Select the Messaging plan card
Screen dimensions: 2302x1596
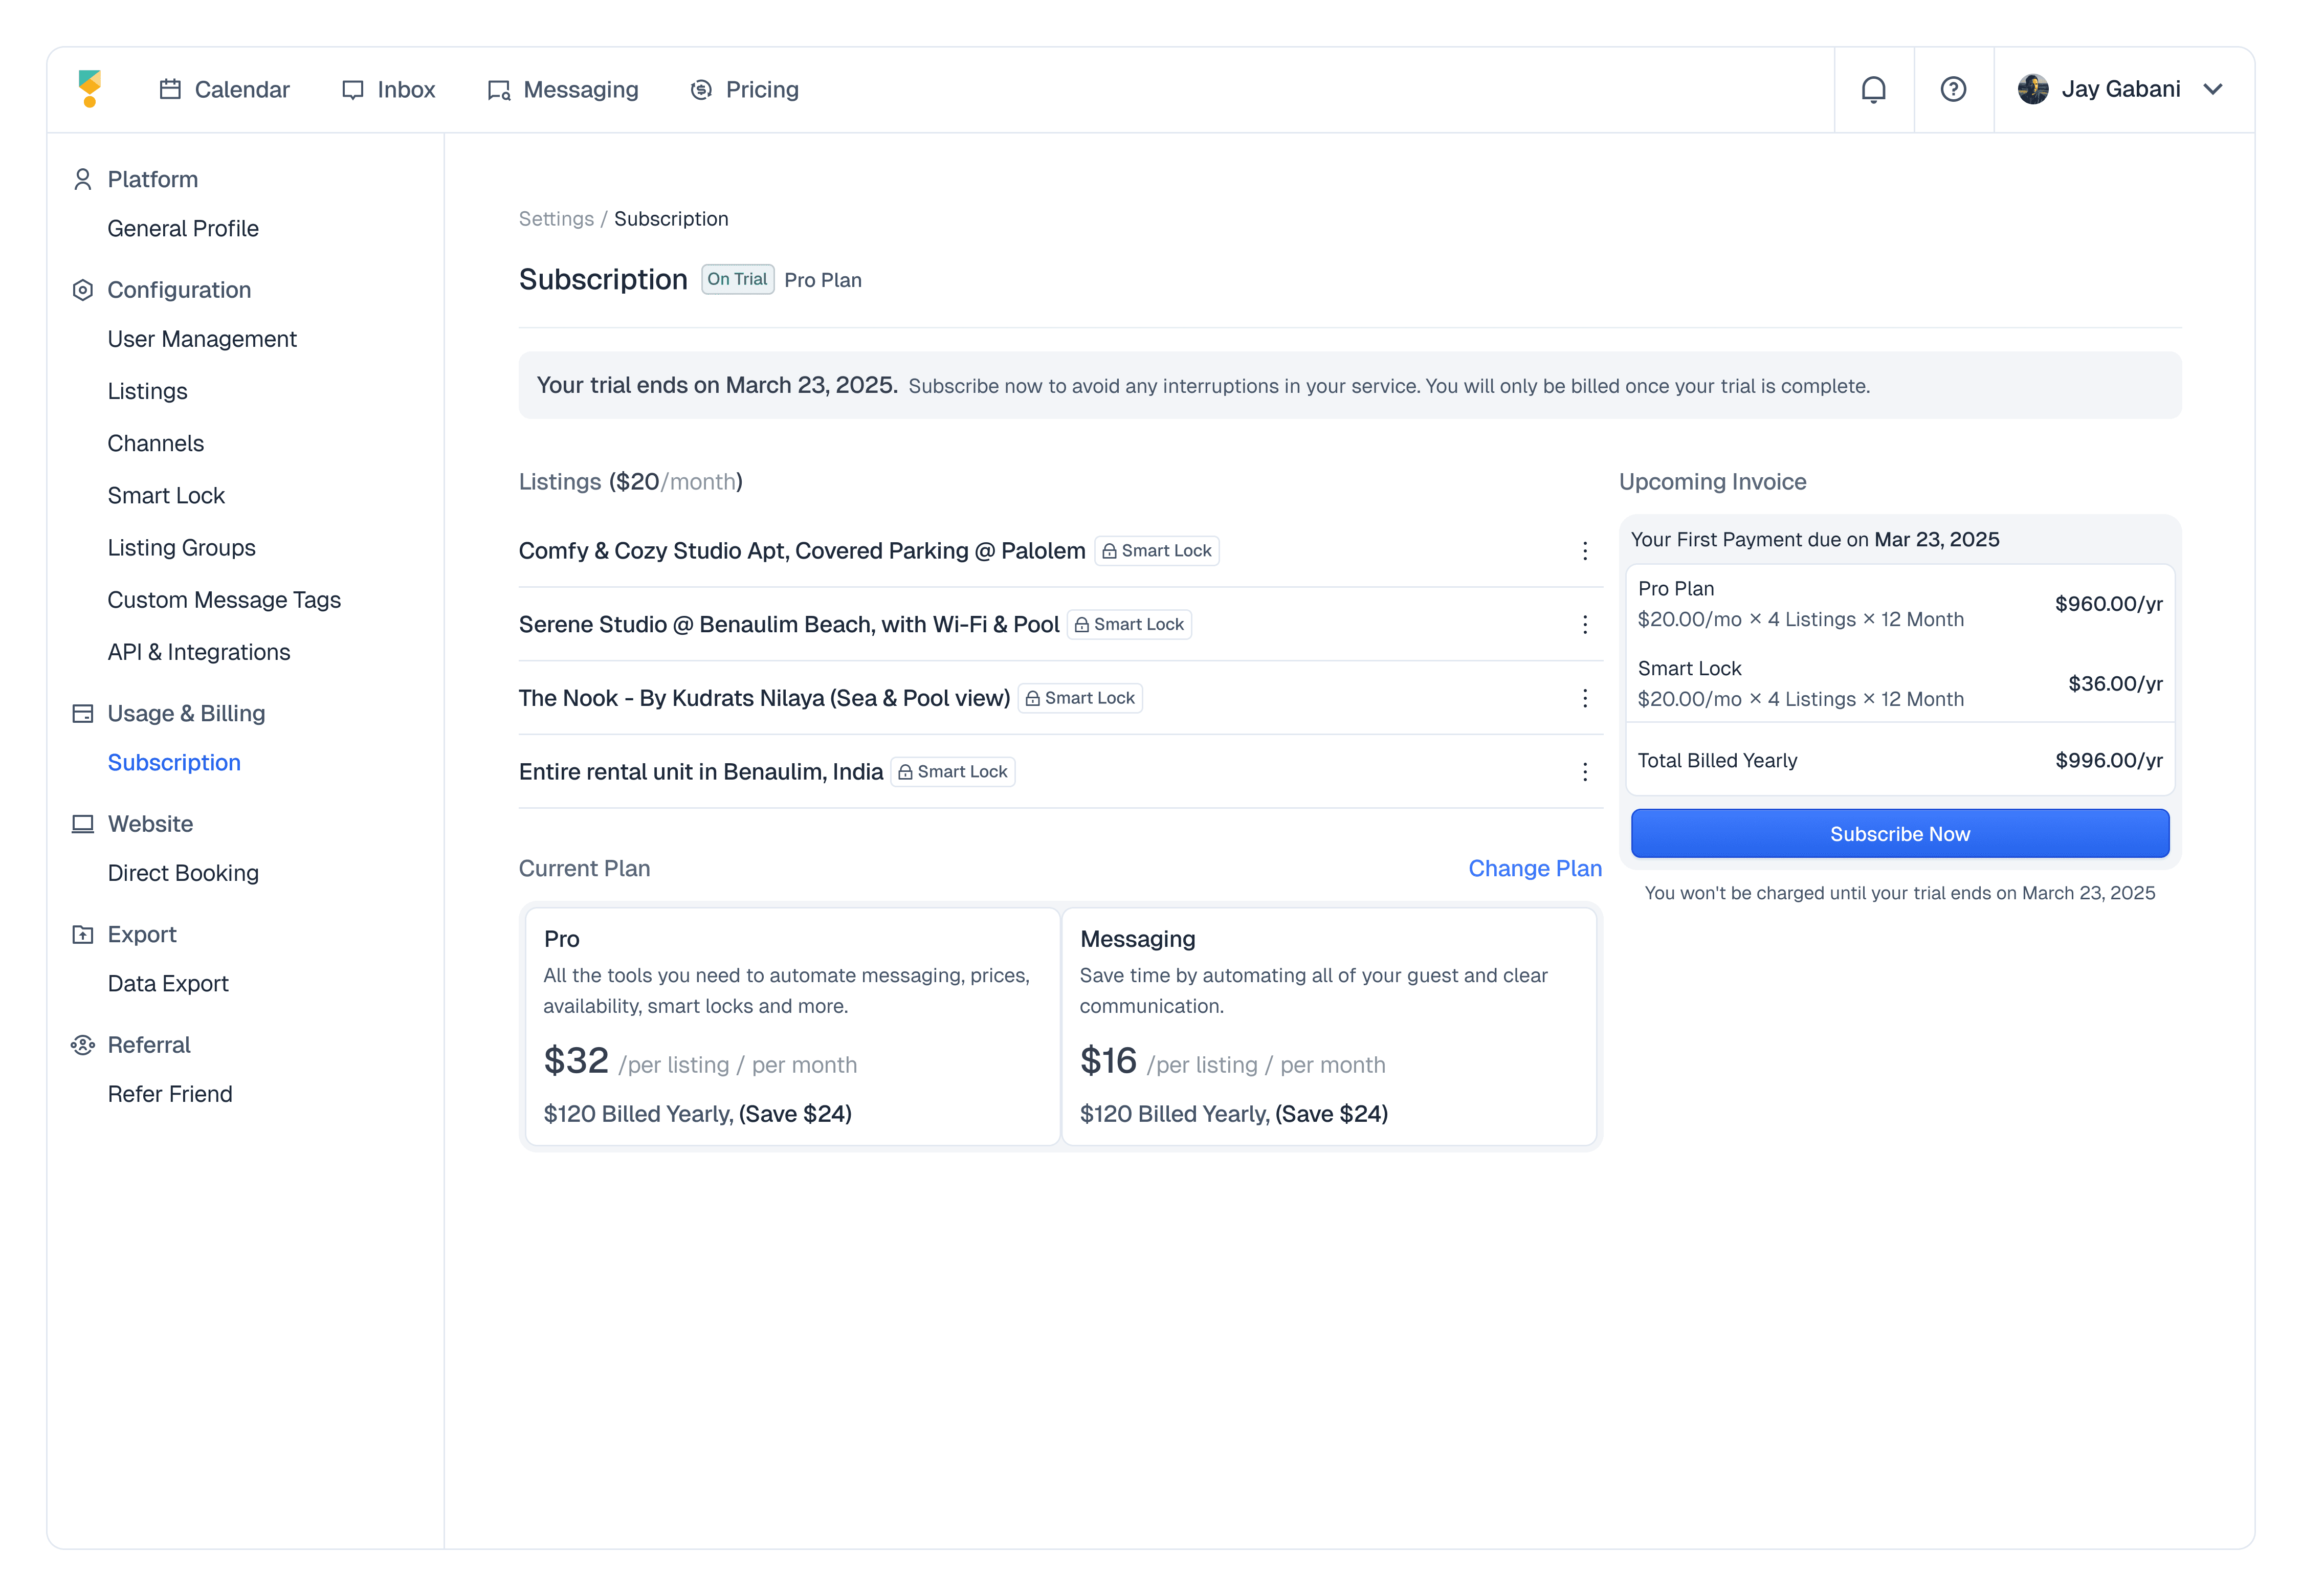pos(1328,1025)
